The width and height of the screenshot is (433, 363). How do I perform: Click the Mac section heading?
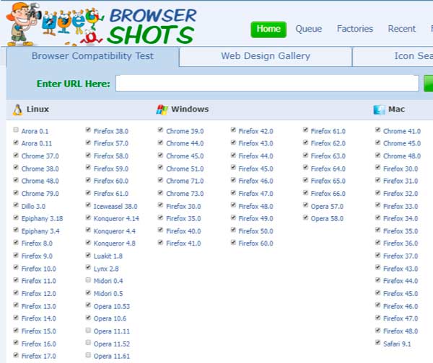pos(396,109)
